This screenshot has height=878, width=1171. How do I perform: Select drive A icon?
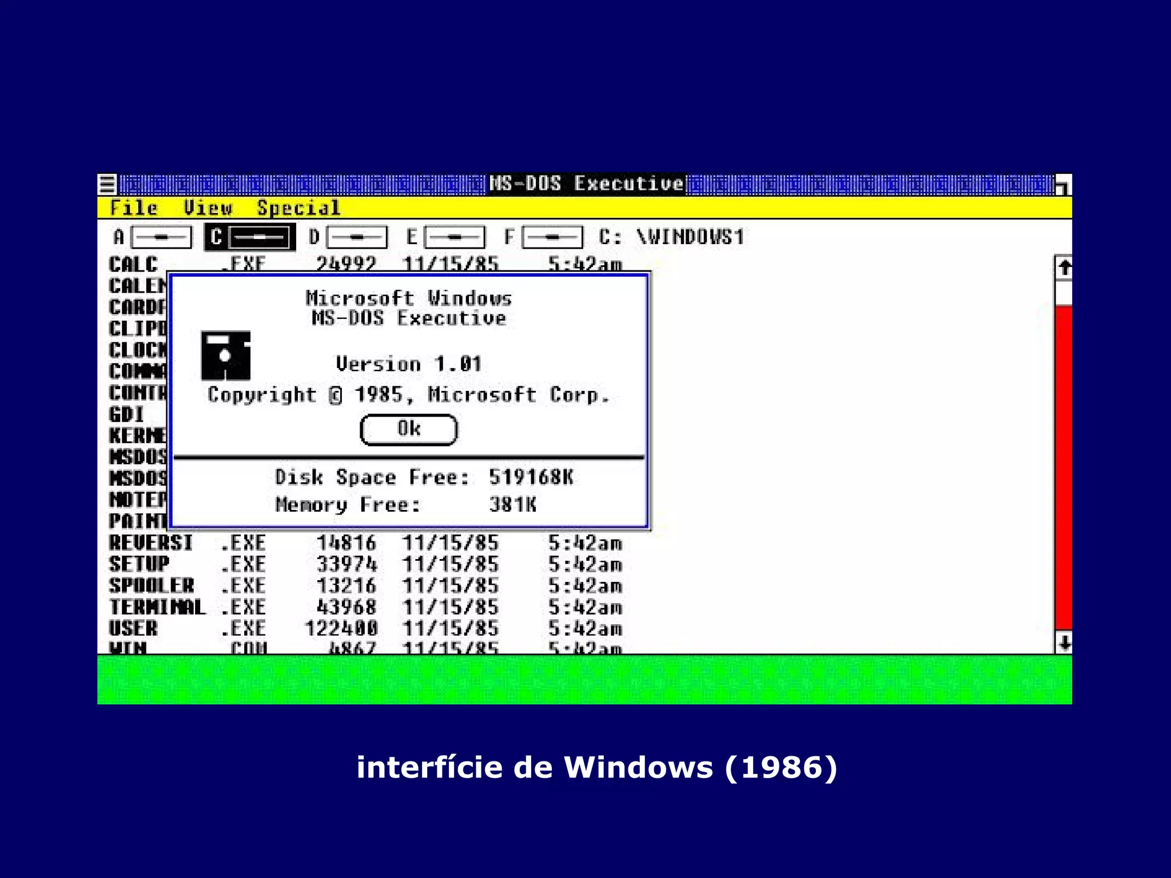tap(153, 237)
